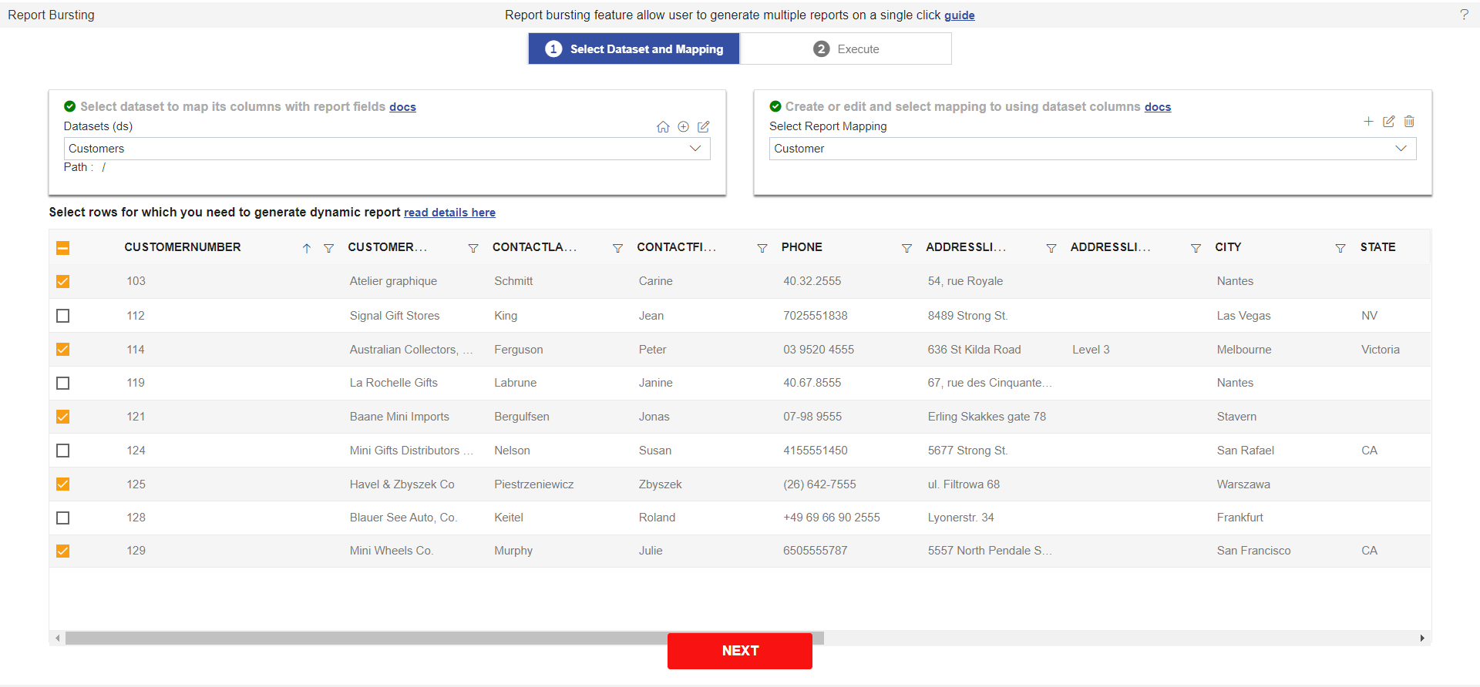Open filter for CUSTOMER... name column

coord(473,248)
